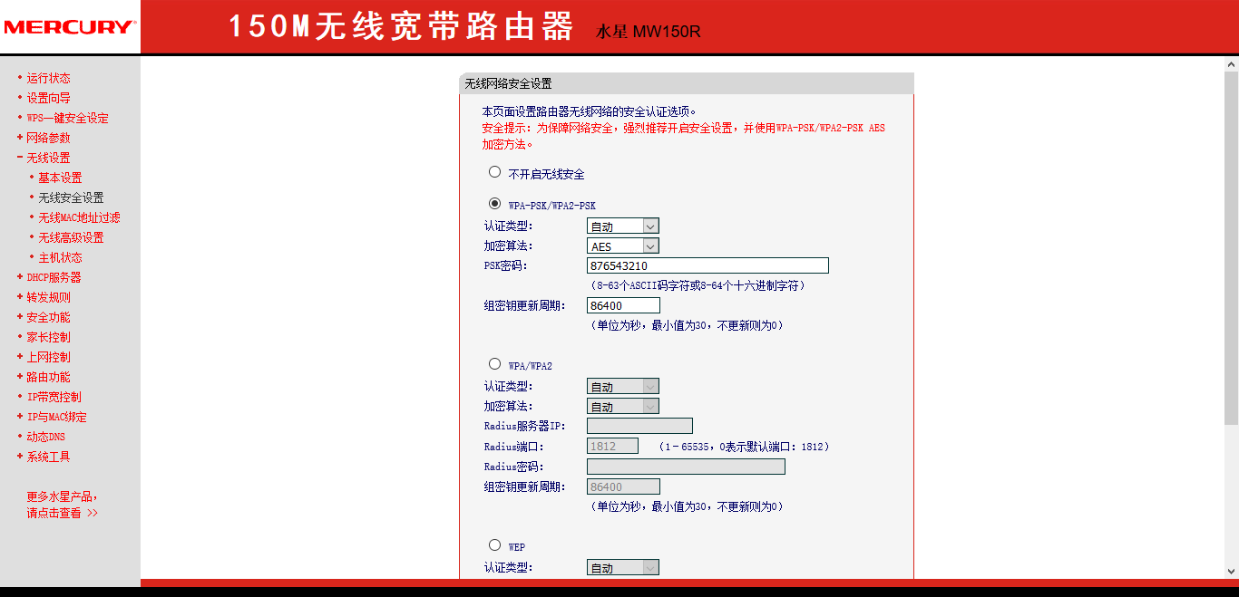Expand 转发规则 menu
The height and width of the screenshot is (597, 1239).
48,297
